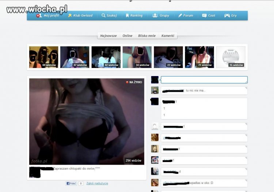The image size is (274, 192).
Task: Open the stream thumbnail with 22 widzów
Action: pyautogui.click(x=168, y=57)
